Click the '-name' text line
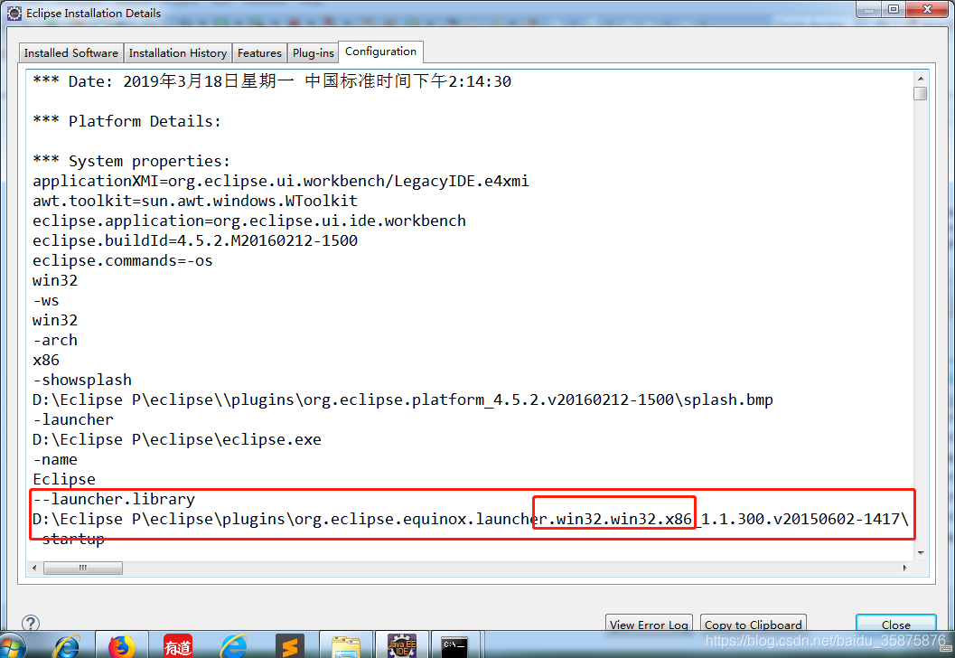 pos(55,459)
